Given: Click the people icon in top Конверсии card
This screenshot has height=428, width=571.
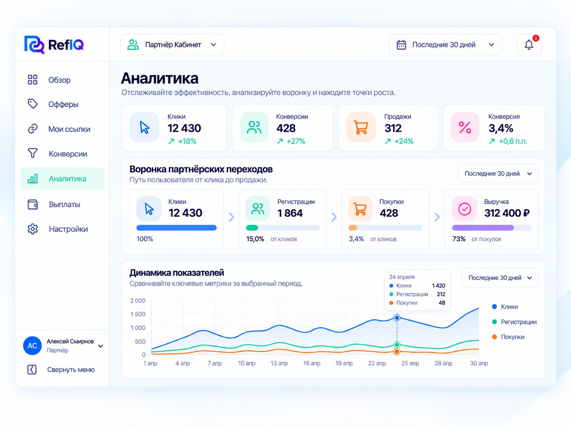Looking at the screenshot, I should (254, 127).
